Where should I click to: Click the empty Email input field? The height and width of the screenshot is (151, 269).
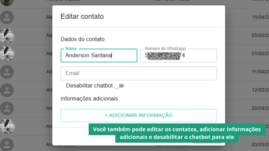[139, 73]
